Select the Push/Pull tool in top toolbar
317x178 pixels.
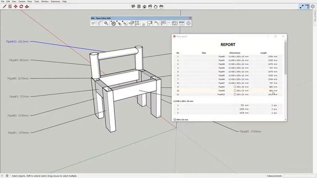coord(27,6)
